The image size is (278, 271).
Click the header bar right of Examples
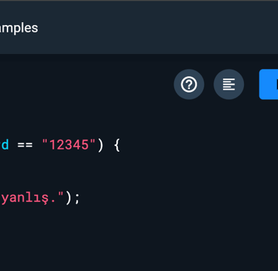pyautogui.click(x=158, y=27)
